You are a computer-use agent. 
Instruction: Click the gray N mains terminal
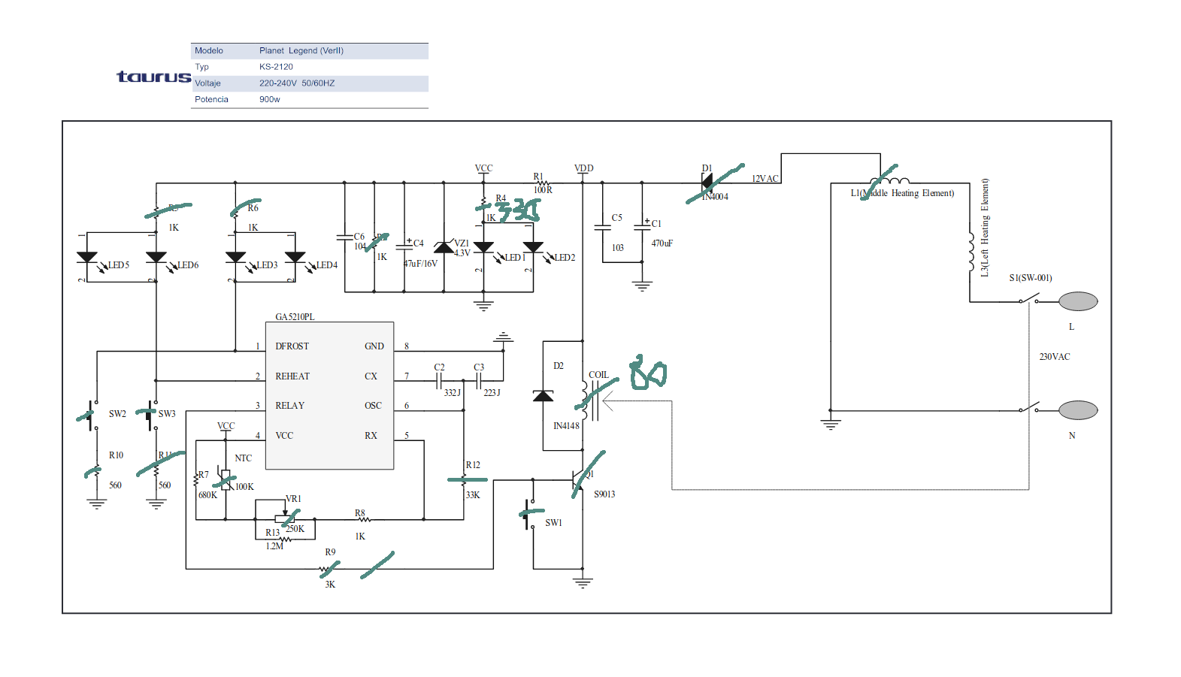[1078, 410]
